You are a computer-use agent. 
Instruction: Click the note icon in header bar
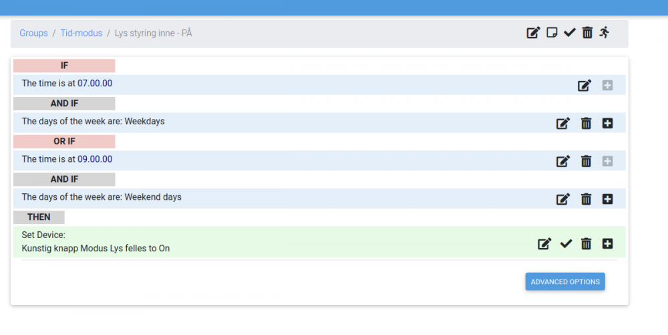point(552,33)
